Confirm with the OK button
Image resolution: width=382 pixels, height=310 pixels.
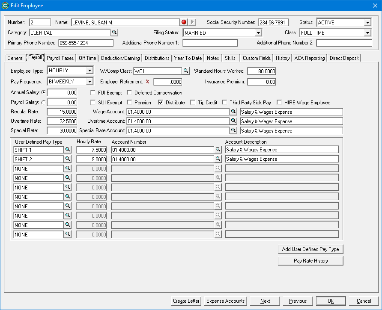tap(331, 301)
